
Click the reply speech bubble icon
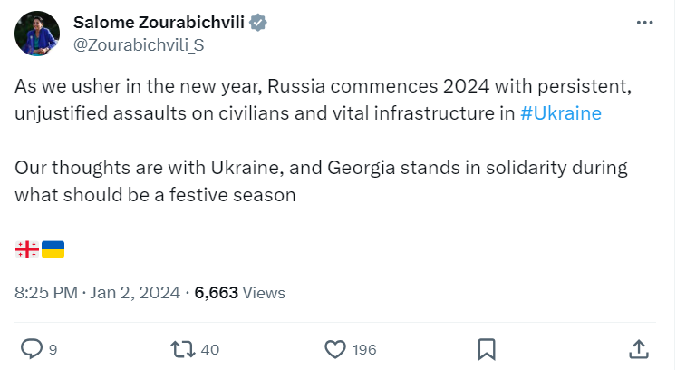32,348
